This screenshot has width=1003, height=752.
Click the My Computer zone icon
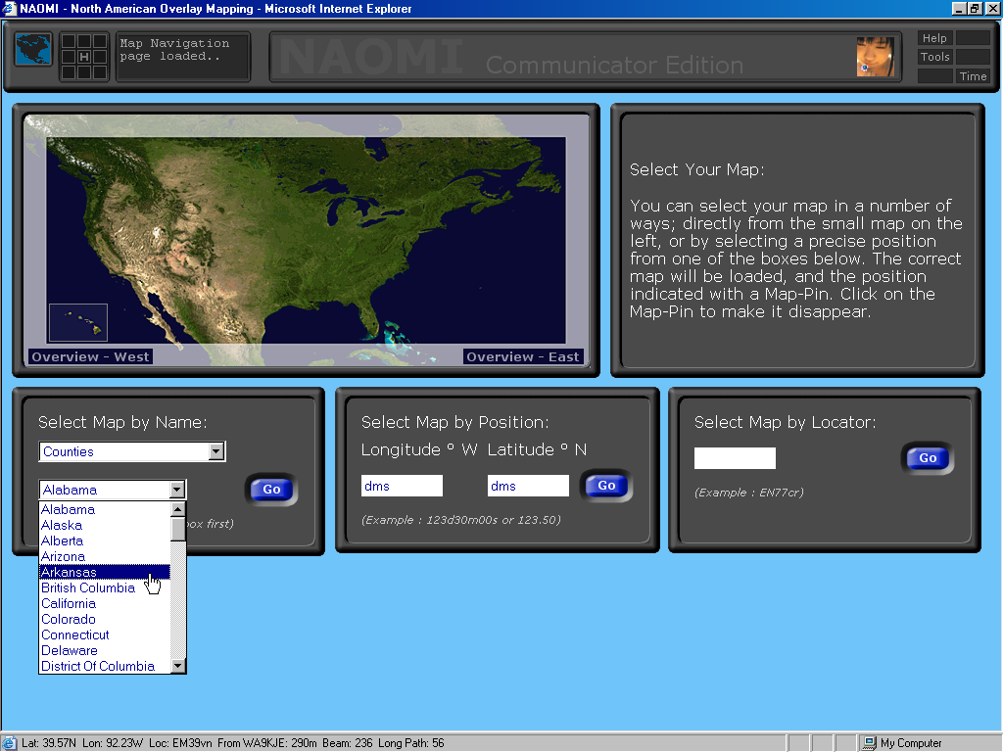click(870, 742)
